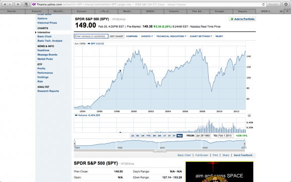The width and height of the screenshot is (291, 182).
Task: Switch to the World's tab
Action: click(60, 12)
